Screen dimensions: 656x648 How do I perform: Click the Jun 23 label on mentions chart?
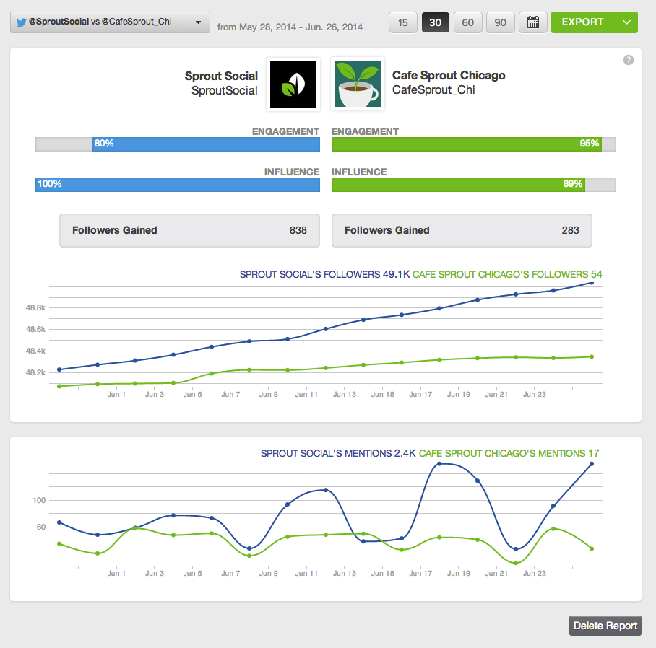tap(534, 573)
